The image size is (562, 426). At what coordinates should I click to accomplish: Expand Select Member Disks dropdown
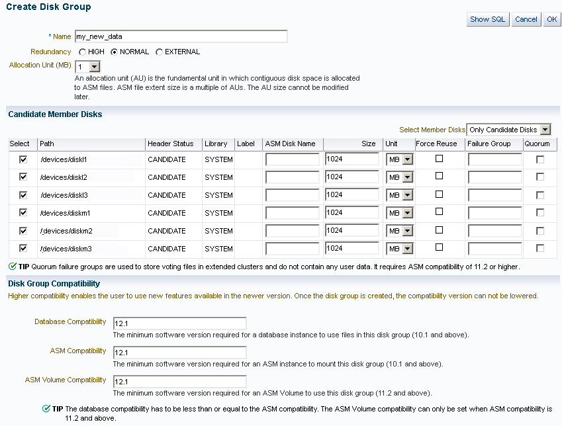point(545,130)
